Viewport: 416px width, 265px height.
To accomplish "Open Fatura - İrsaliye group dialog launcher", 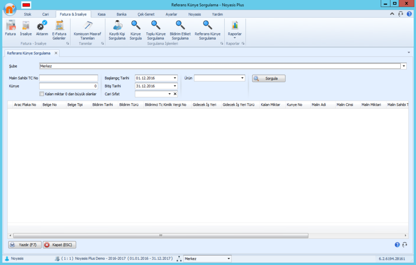I will 67,44.
